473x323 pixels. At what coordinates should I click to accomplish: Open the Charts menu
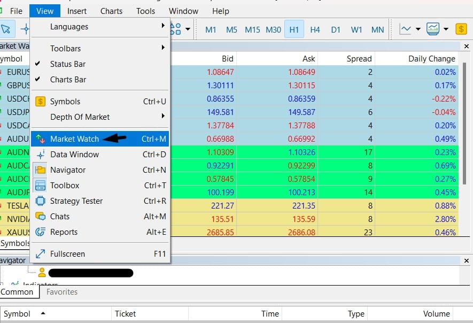tap(111, 11)
